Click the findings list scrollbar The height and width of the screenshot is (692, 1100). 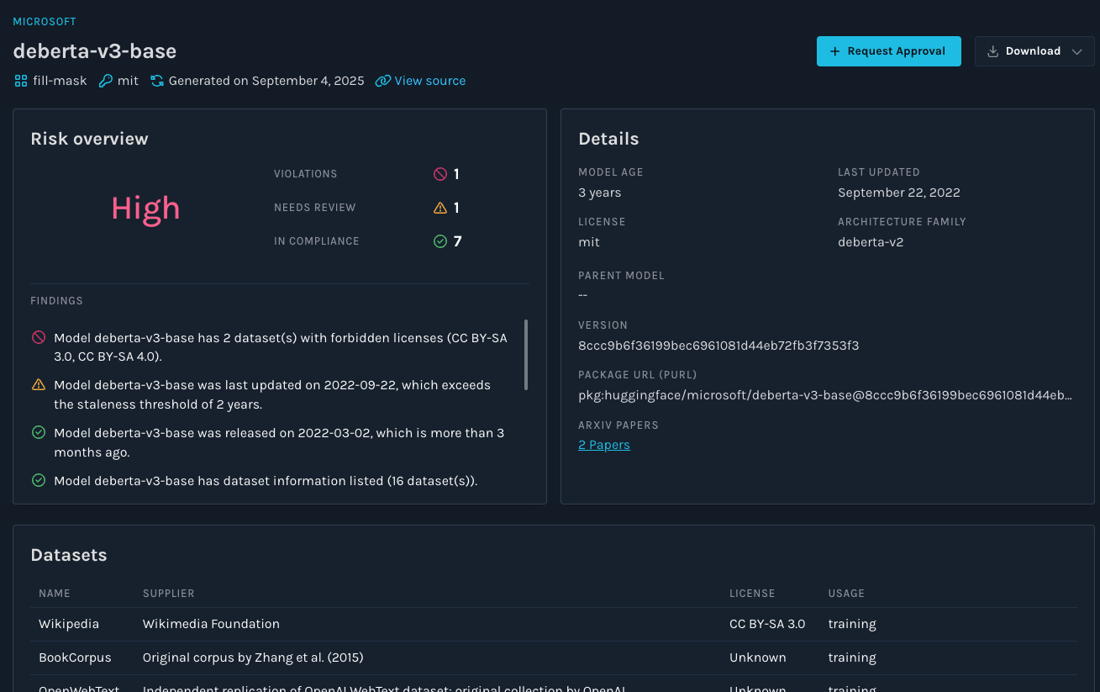527,355
